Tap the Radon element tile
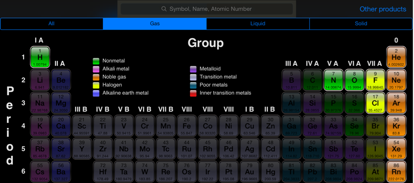 click(396, 171)
